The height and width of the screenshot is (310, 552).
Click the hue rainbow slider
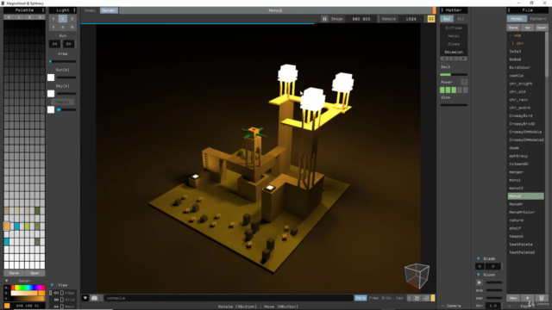[x=28, y=288]
